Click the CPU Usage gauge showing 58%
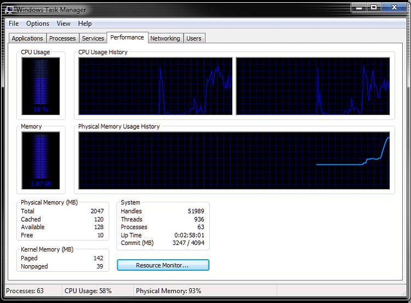This screenshot has height=303, width=411. coord(41,86)
